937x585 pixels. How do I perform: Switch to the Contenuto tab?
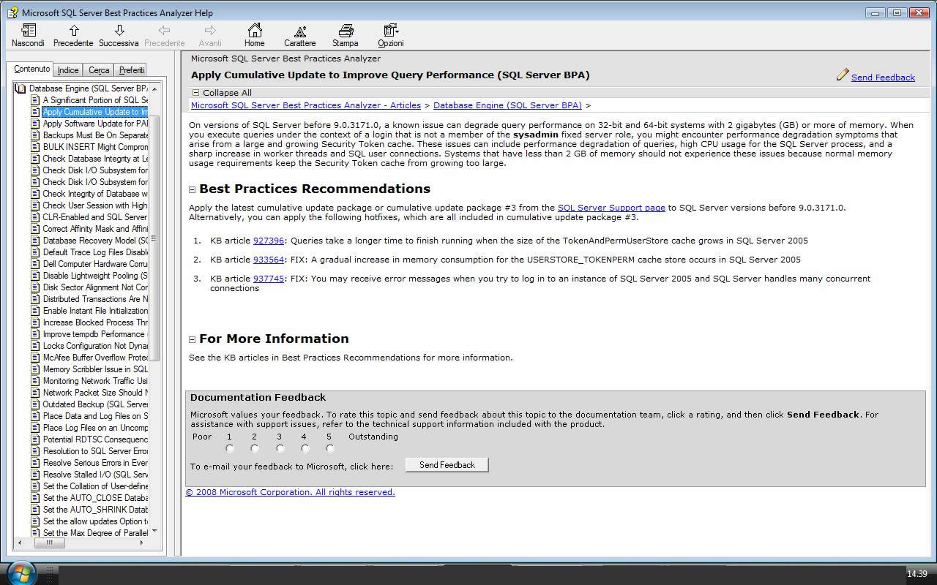32,69
